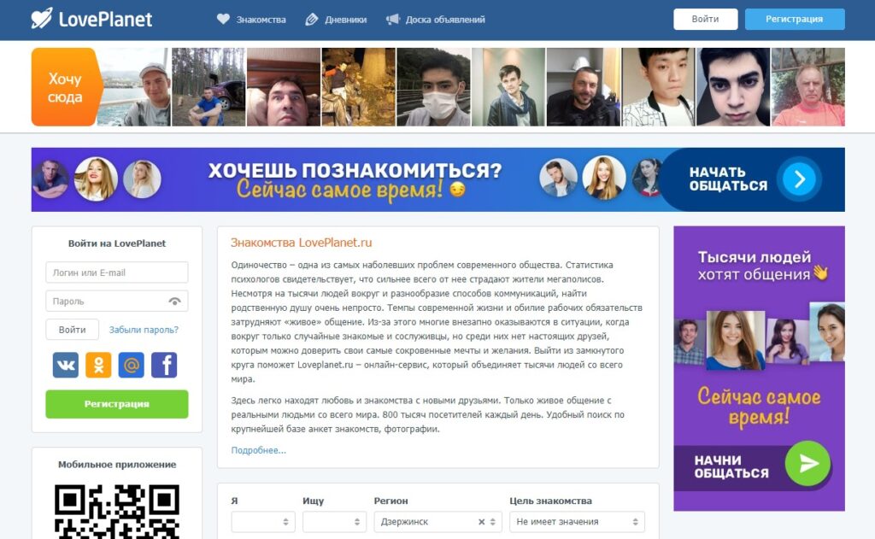Scan the mobile app QR code
The width and height of the screenshot is (875, 539).
point(117,511)
